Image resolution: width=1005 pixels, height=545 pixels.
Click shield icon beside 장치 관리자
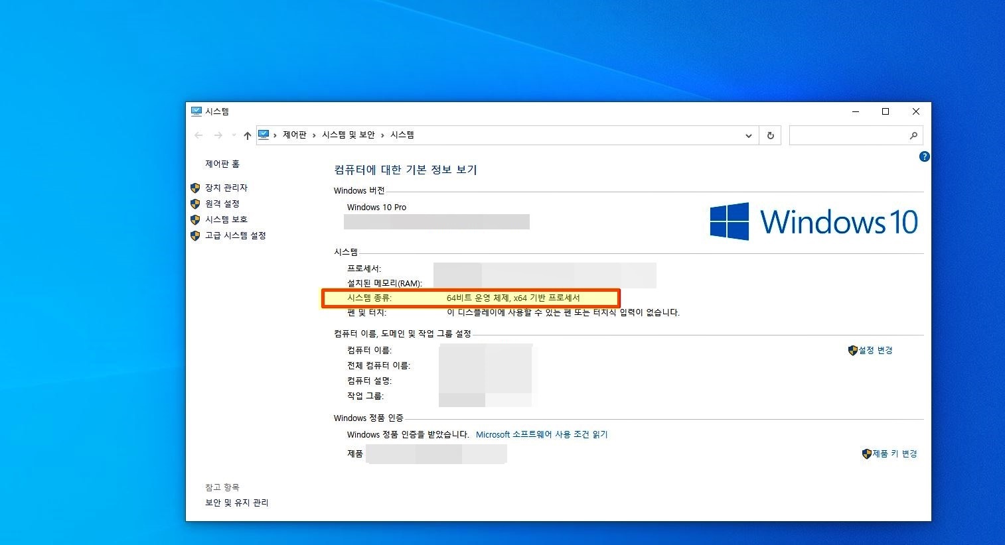point(195,188)
